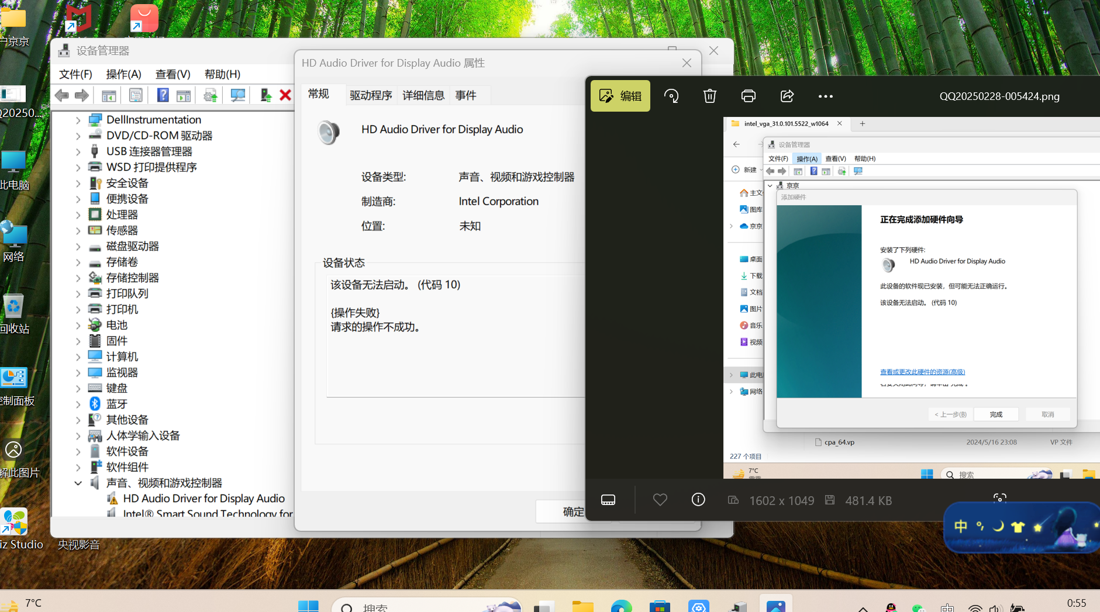1100x612 pixels.
Task: Open the 帮助(H) menu in Device Manager
Action: click(x=222, y=74)
